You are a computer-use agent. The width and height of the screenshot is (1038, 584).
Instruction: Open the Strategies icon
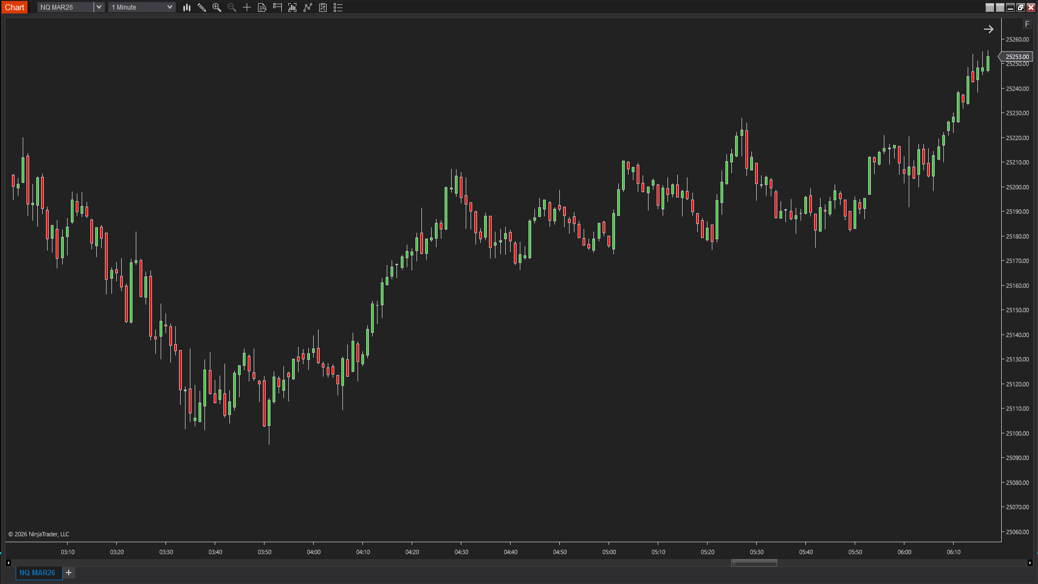323,8
